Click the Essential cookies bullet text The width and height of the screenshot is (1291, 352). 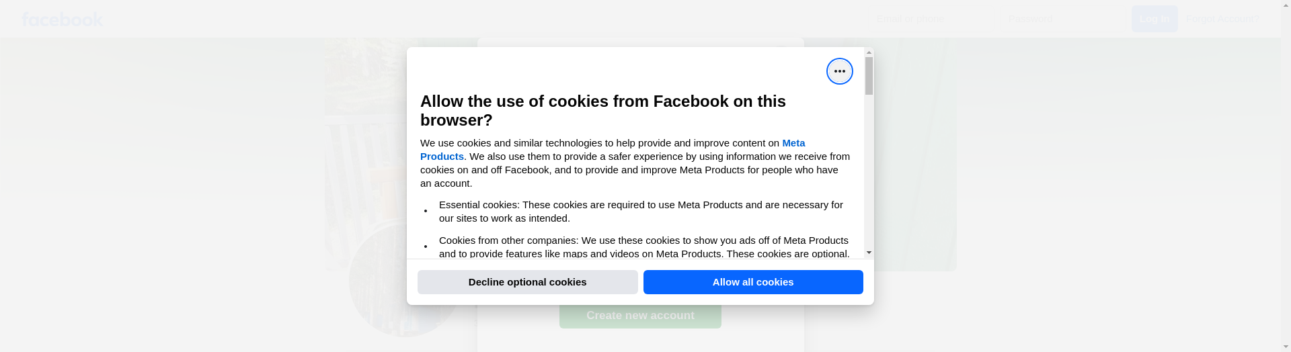pos(640,211)
